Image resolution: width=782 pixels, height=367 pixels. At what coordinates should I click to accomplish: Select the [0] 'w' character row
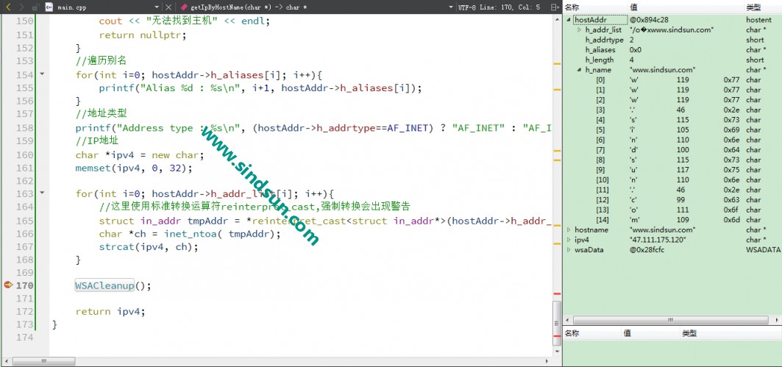click(672, 79)
